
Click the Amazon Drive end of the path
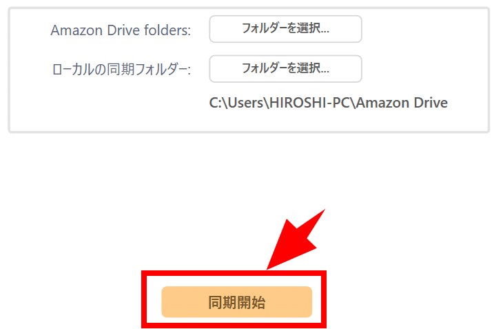[x=402, y=103]
